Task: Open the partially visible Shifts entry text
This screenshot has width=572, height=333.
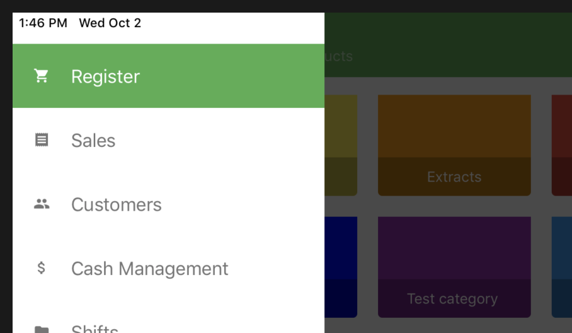Action: [94, 329]
